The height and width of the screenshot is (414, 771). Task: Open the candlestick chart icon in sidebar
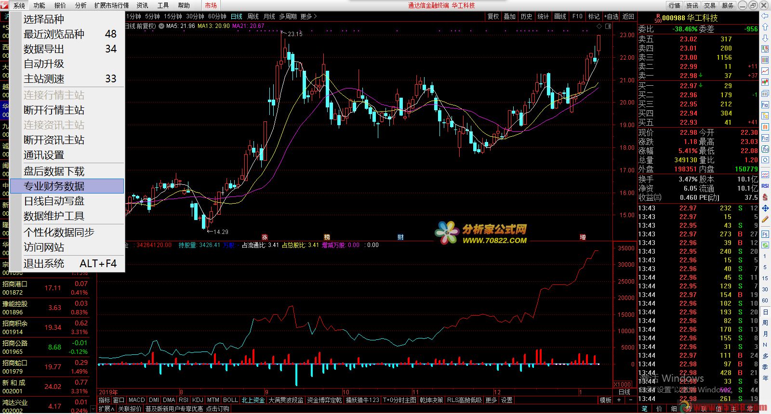point(765,82)
